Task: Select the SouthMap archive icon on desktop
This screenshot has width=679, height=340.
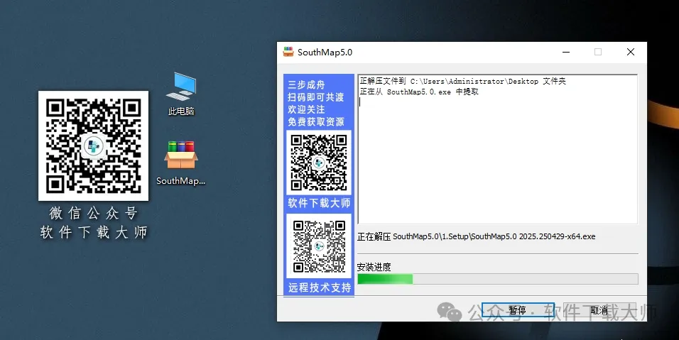Action: point(181,163)
